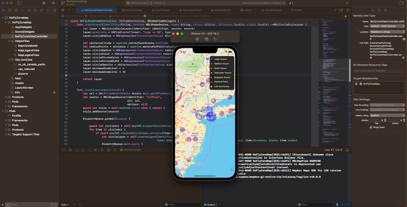
Task: Increase Tab width with the stepper
Action: [x=385, y=119]
